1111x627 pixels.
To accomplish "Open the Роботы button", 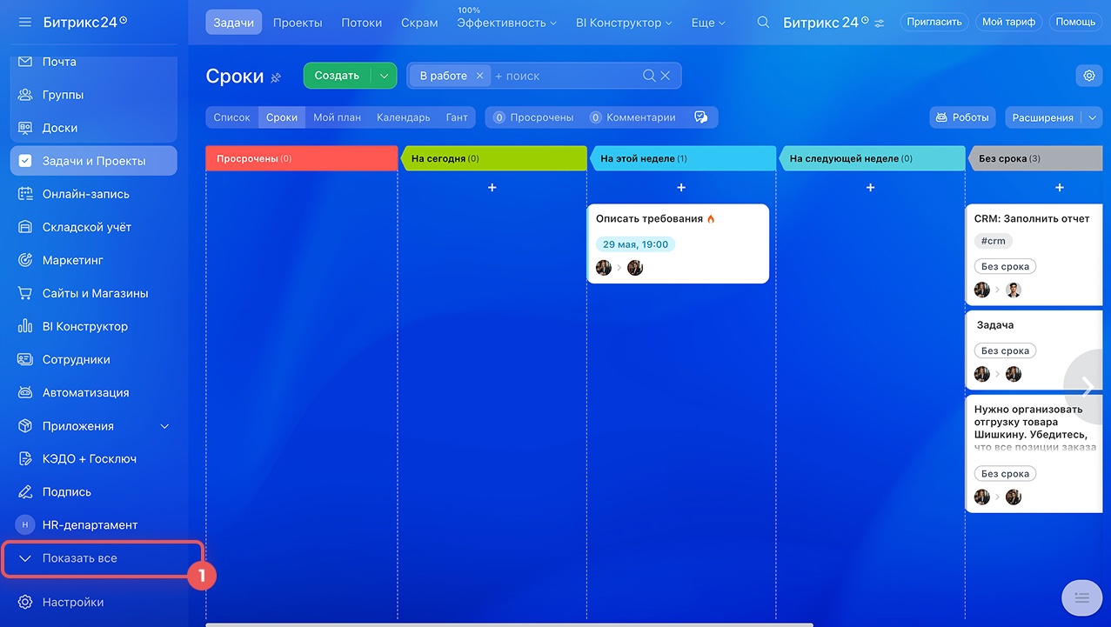I will (962, 117).
